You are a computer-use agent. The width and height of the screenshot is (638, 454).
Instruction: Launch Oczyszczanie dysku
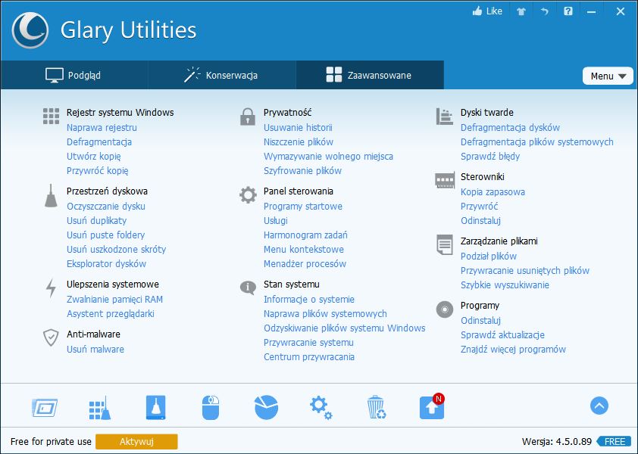click(x=106, y=207)
